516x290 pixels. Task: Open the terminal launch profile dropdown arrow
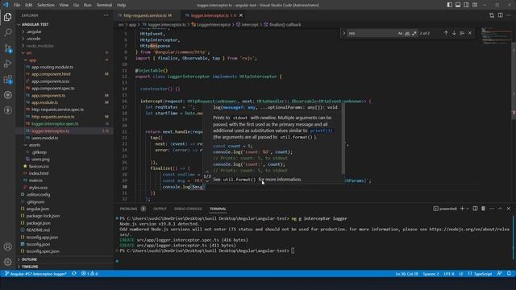point(468,209)
